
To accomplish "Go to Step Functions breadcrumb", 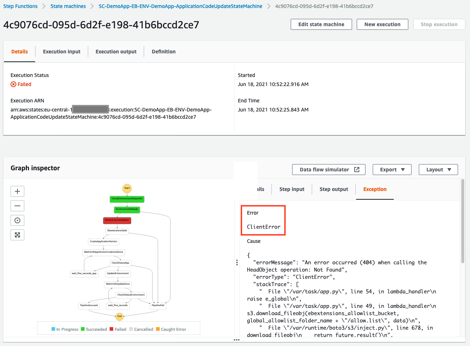I will click(x=20, y=6).
